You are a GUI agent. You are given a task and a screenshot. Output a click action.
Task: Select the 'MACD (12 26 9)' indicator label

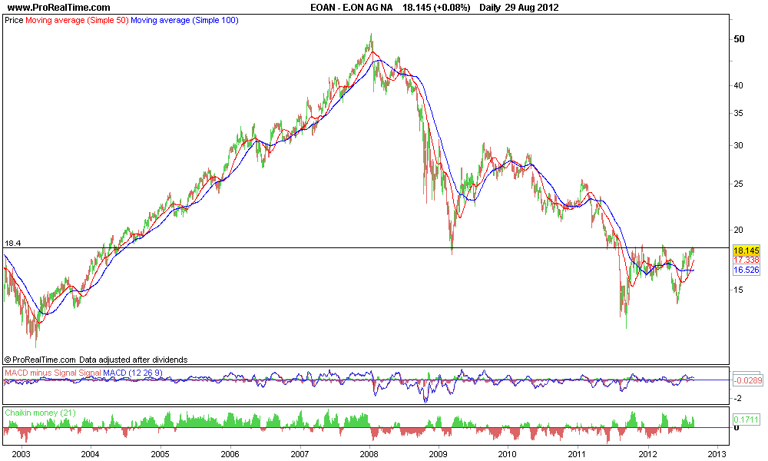[x=133, y=373]
